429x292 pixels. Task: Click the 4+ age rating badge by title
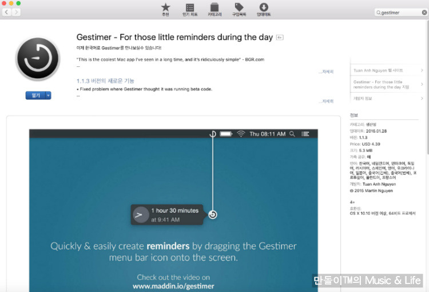pos(280,38)
